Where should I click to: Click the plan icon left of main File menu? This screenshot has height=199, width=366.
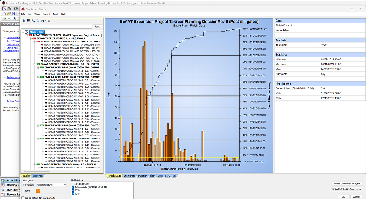pos(4,9)
